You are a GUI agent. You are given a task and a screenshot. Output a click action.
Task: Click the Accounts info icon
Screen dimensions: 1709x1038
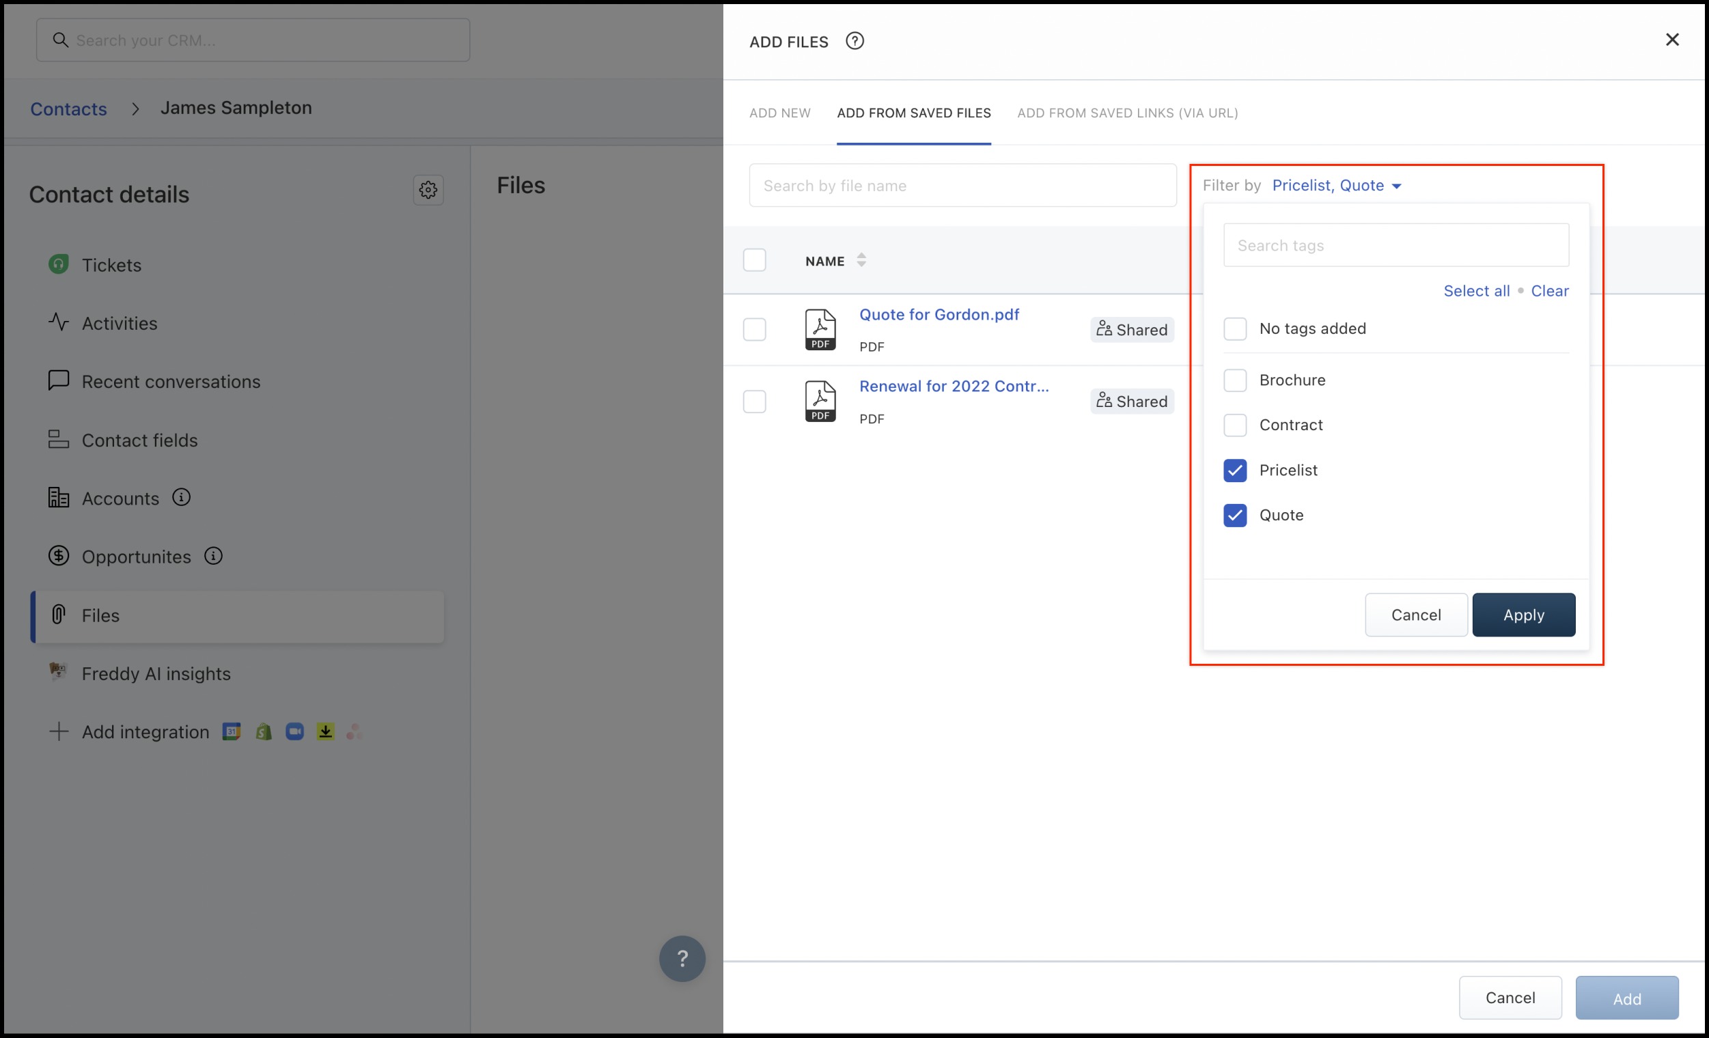pyautogui.click(x=182, y=497)
